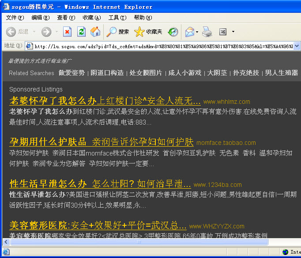301x258 pixels.
Task: Click the 扑克绝技 related search link
Action: (246, 73)
